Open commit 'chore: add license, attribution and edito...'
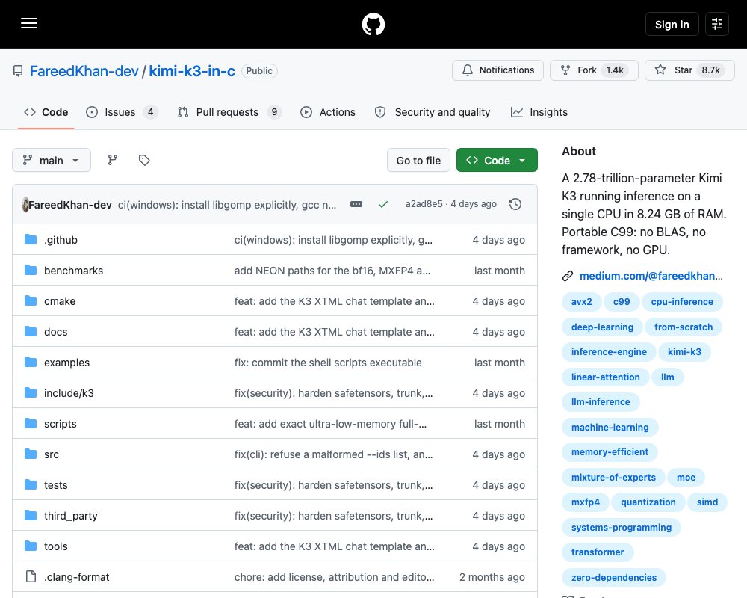The width and height of the screenshot is (747, 598). tap(334, 577)
